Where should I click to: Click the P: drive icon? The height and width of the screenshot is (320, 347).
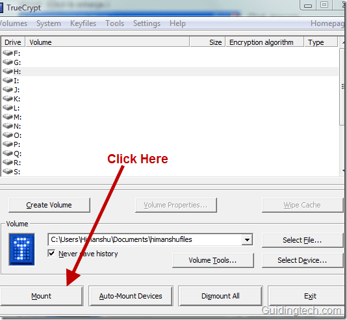pos(8,144)
